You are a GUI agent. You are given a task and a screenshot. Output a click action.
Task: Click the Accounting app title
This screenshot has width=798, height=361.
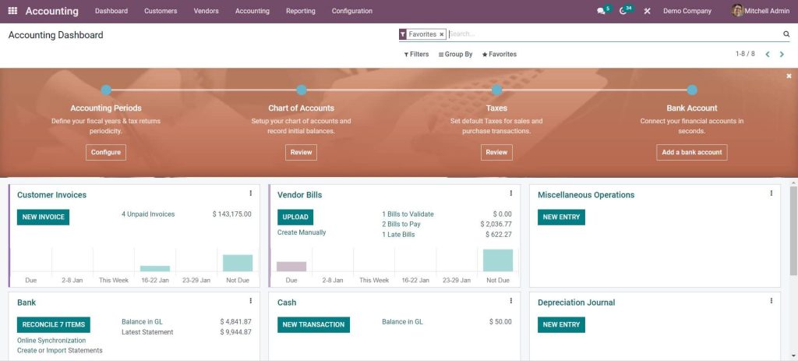tap(52, 11)
